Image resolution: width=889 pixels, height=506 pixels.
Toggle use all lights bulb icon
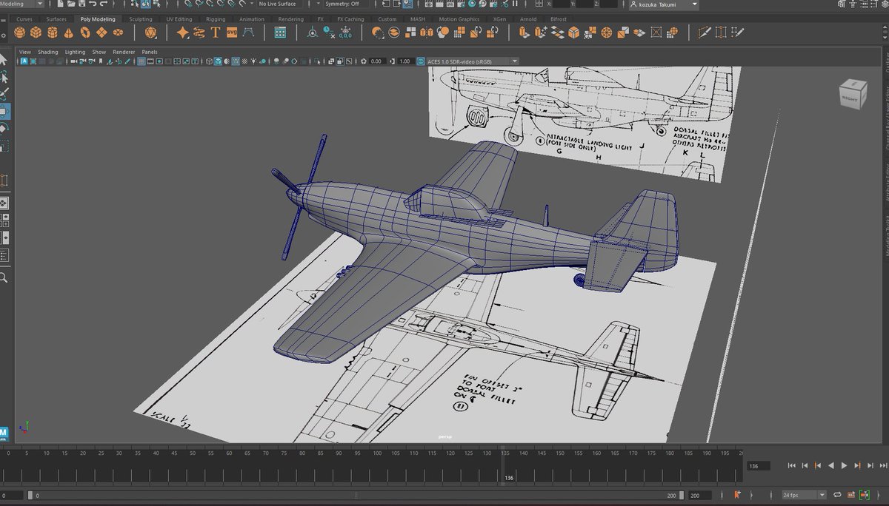click(x=253, y=61)
